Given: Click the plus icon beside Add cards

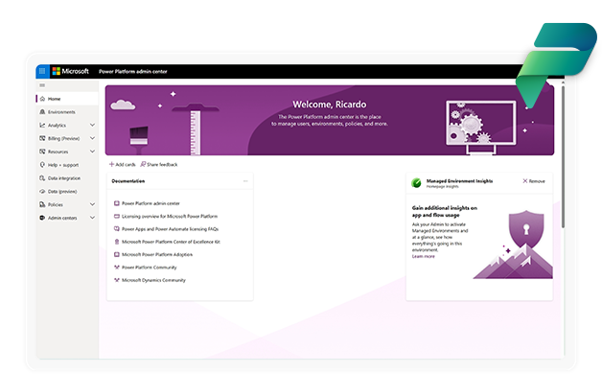Looking at the screenshot, I should click(x=111, y=164).
